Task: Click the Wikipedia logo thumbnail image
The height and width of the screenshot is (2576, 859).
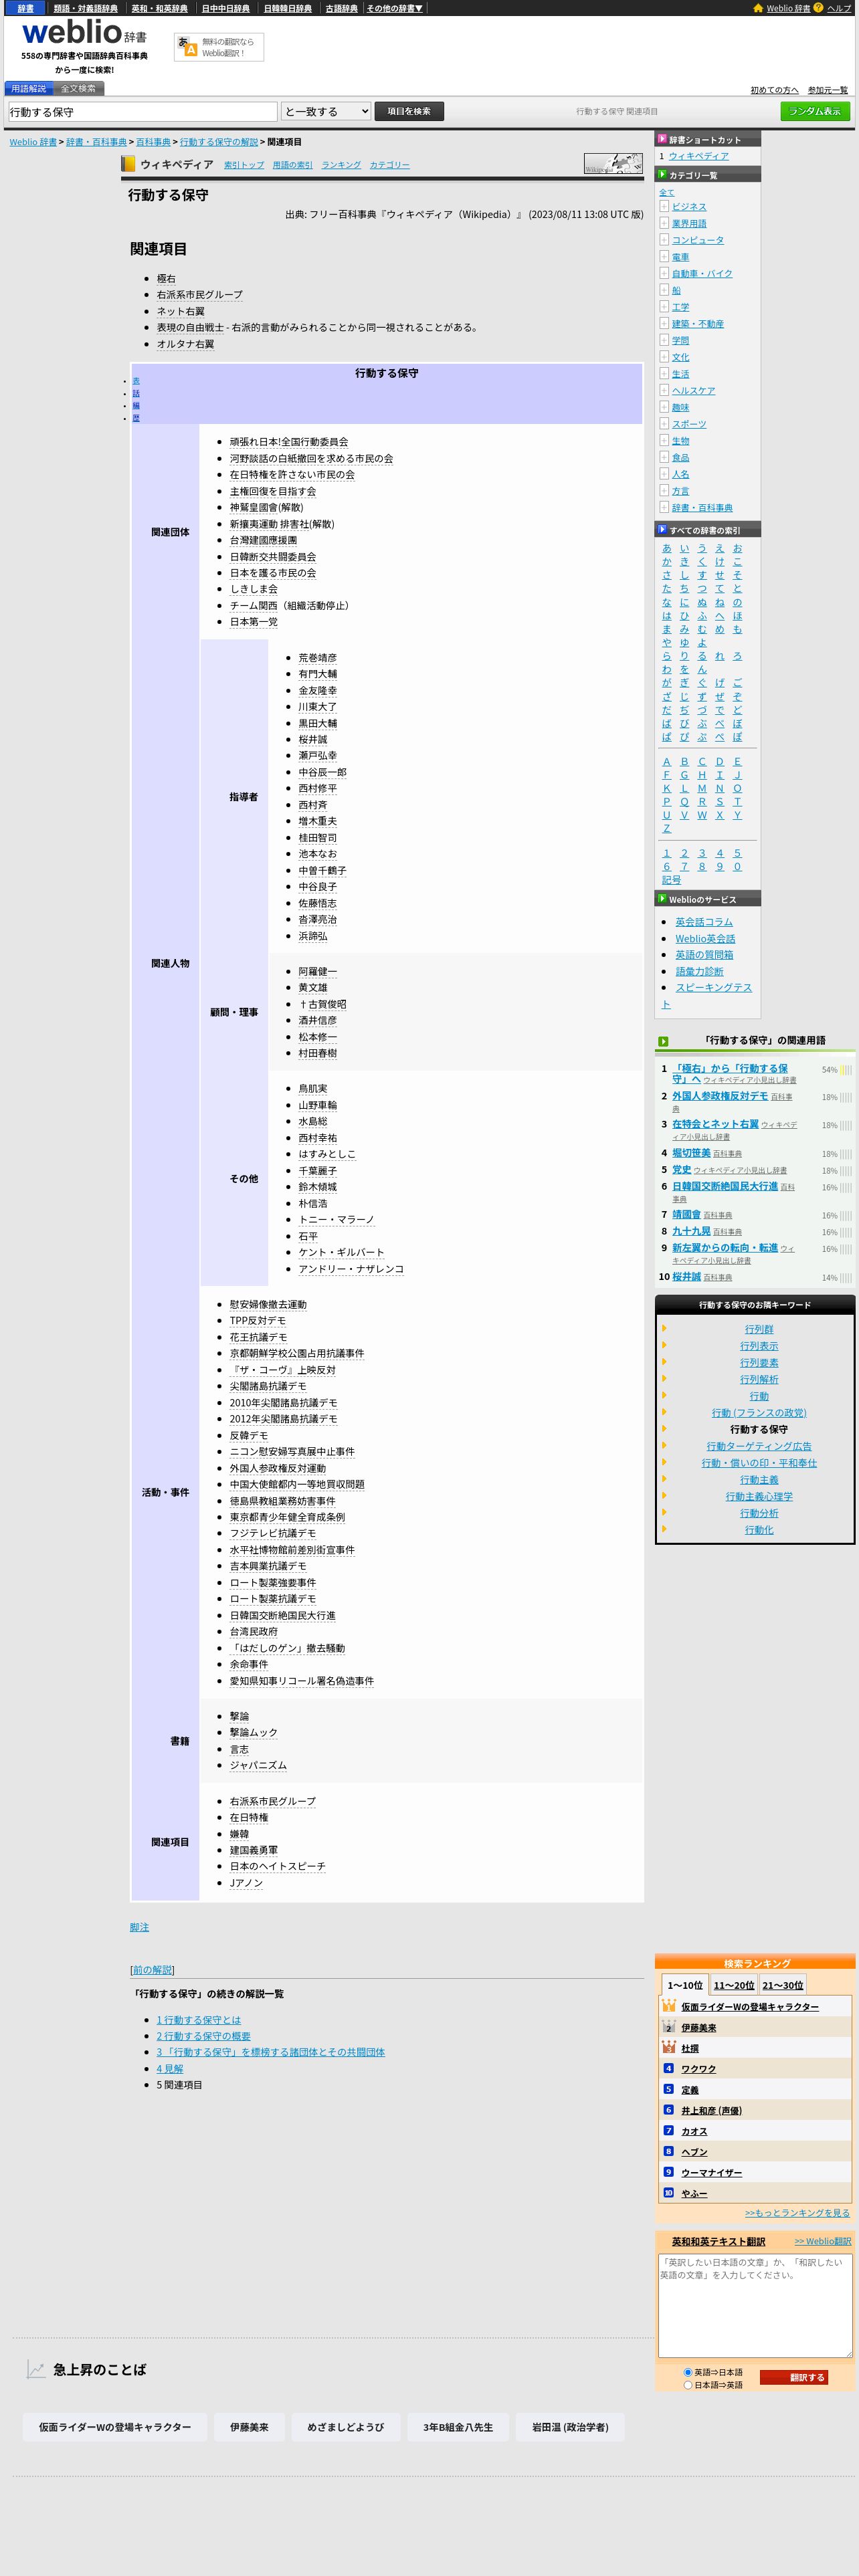Action: click(x=613, y=164)
